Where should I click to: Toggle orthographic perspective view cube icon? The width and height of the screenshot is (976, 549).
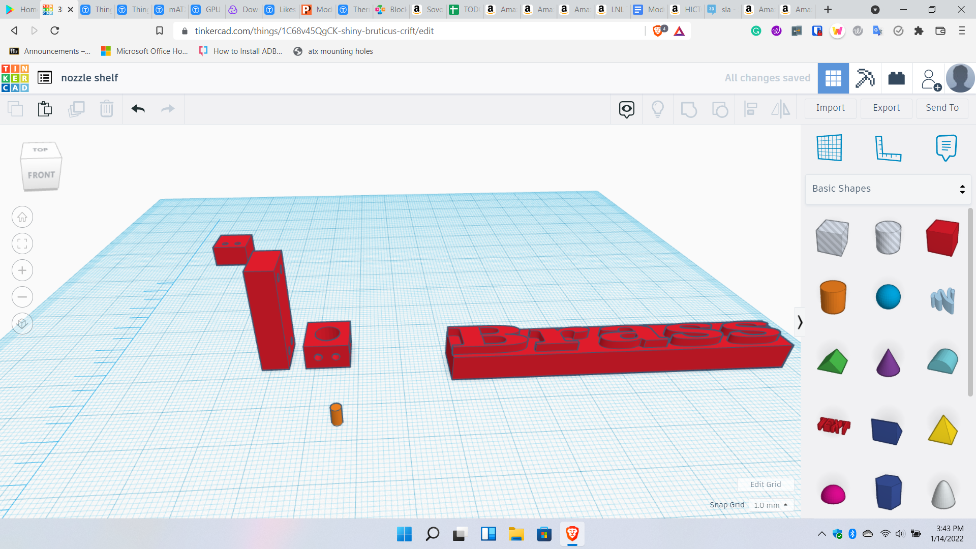pos(22,324)
